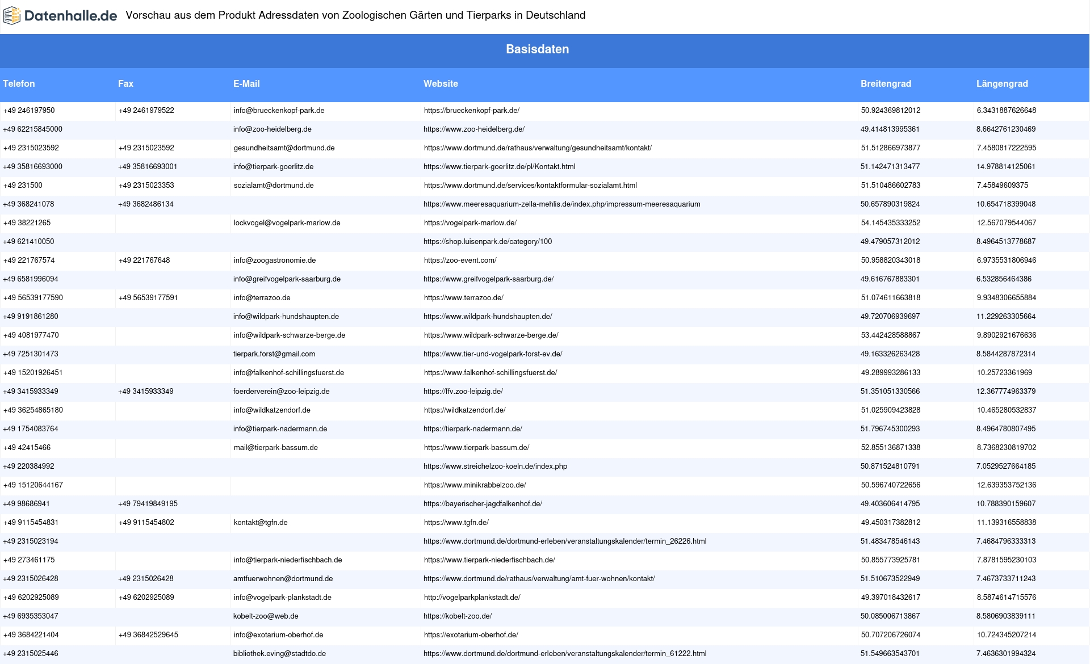Select phone number +49 15201926451
Image resolution: width=1090 pixels, height=664 pixels.
[x=33, y=373]
